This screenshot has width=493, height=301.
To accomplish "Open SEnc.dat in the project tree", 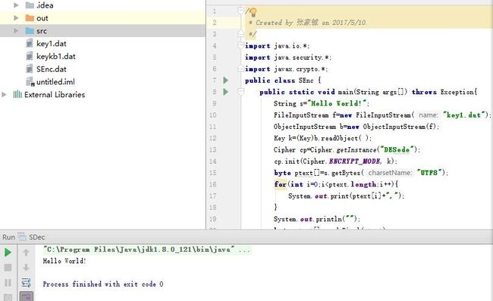I will point(52,69).
